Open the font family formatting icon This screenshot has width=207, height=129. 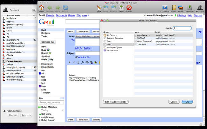click(82, 62)
